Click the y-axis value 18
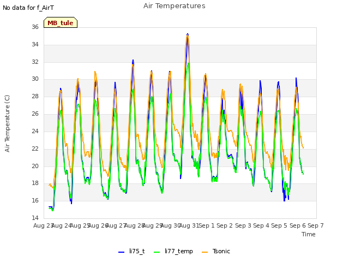Image resolution: width=349 pixels, height=262 pixels. click(x=35, y=183)
